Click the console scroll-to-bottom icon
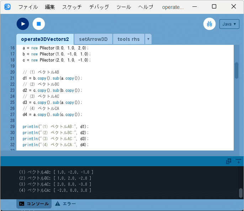This screenshot has width=244, height=211. (x=238, y=161)
